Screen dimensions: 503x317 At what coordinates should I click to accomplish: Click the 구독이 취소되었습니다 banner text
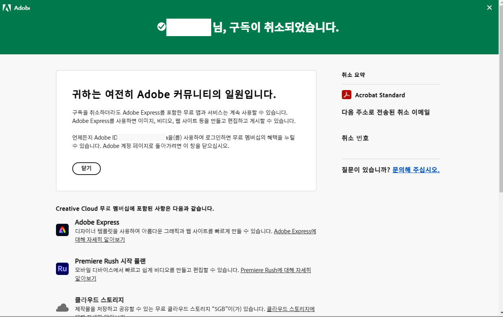(276, 27)
